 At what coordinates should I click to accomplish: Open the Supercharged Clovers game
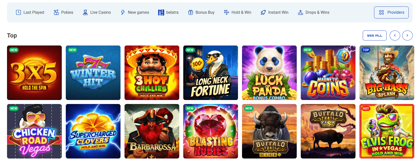point(93,131)
